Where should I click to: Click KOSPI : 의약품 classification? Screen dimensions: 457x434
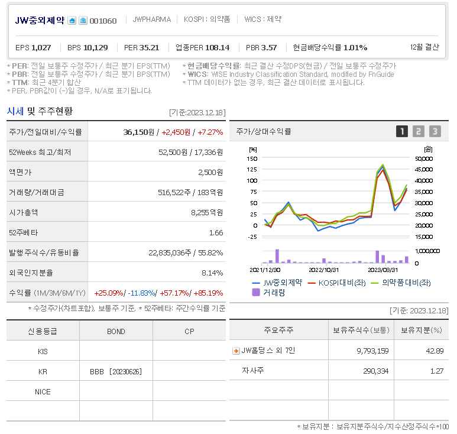pyautogui.click(x=207, y=20)
